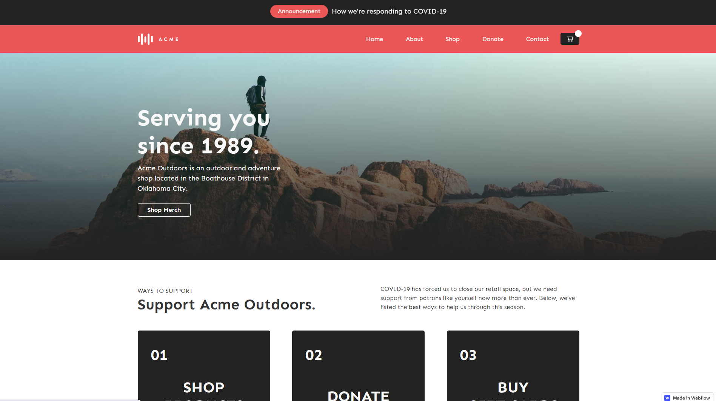Select the Donate nav link
Image resolution: width=716 pixels, height=401 pixels.
pyautogui.click(x=493, y=39)
